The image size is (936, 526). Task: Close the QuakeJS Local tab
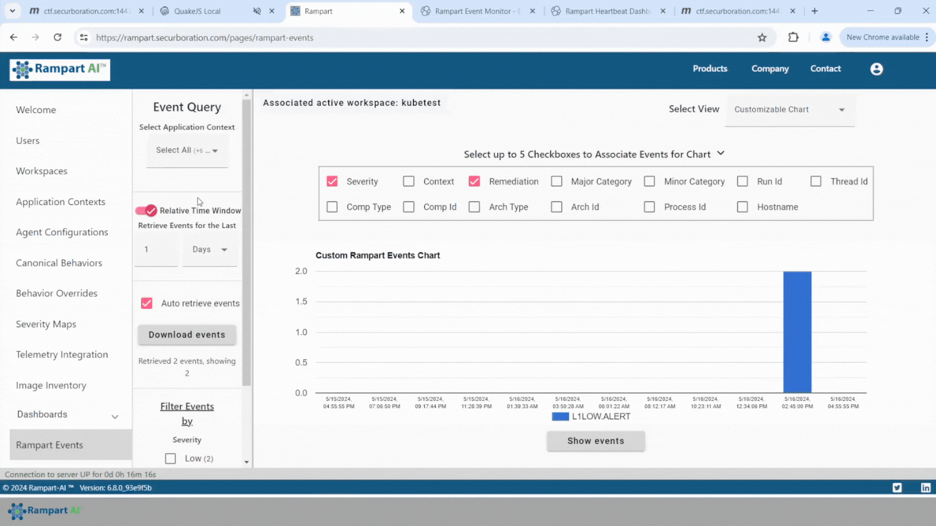click(x=272, y=11)
